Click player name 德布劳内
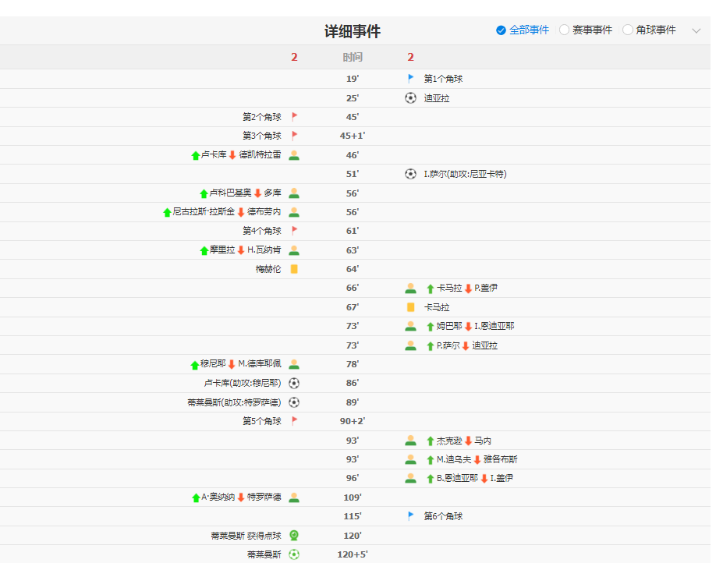 [264, 212]
